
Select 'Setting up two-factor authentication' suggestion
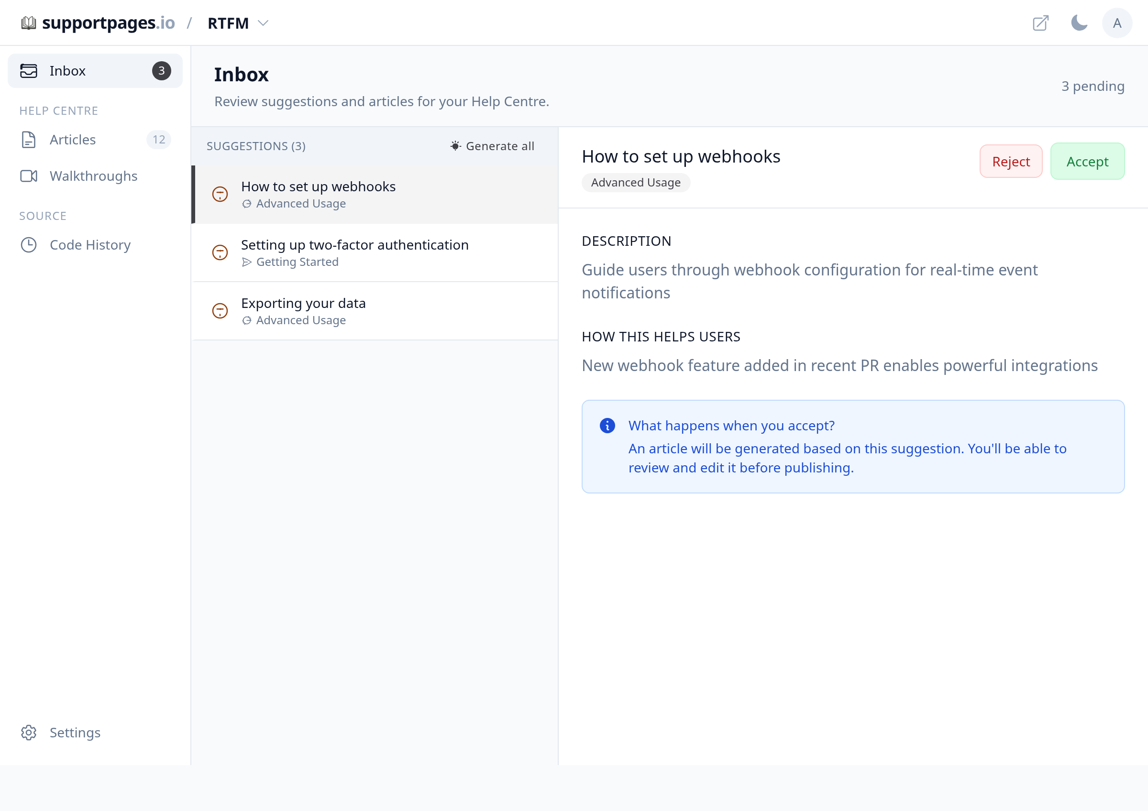tap(375, 252)
